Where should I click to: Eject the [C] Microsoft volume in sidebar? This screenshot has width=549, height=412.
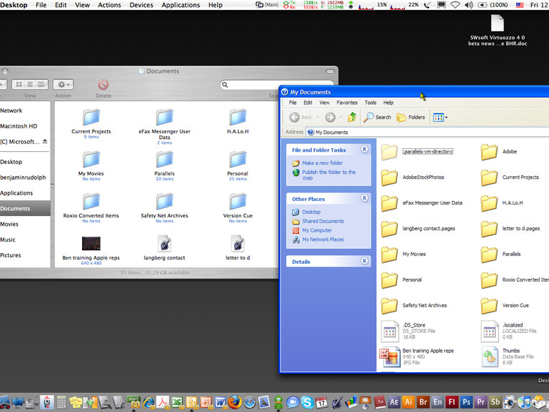point(45,142)
